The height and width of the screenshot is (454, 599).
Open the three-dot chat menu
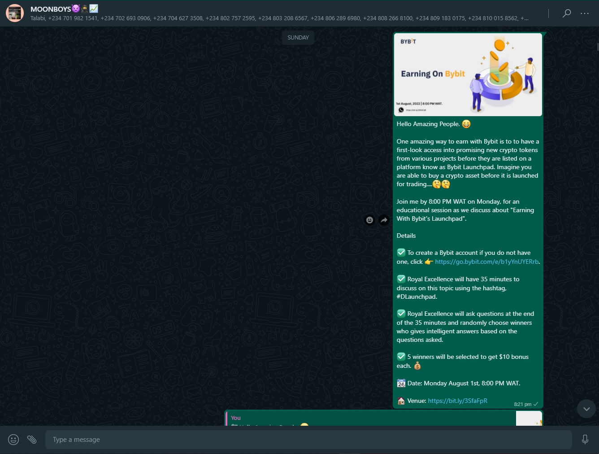click(585, 13)
